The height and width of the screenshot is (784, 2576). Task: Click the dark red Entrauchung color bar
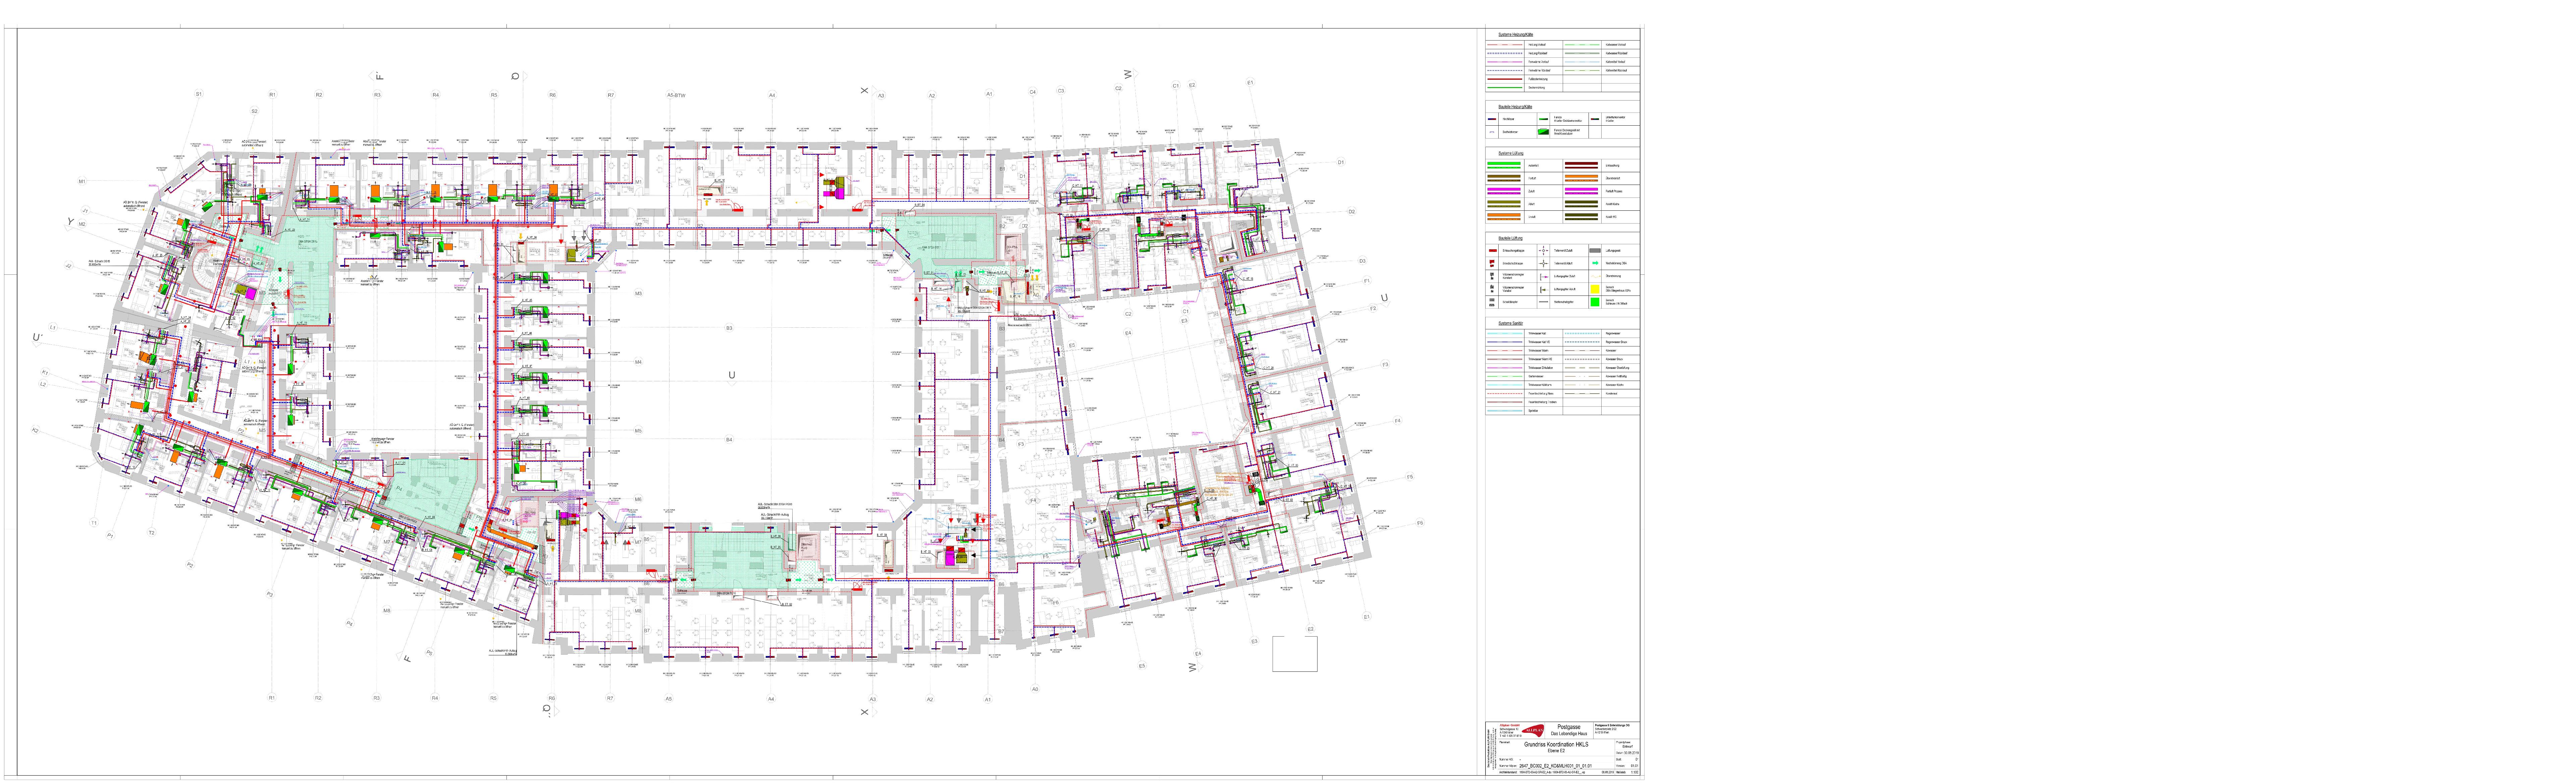1581,164
